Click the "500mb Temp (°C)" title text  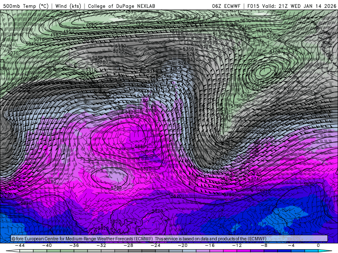[26, 6]
